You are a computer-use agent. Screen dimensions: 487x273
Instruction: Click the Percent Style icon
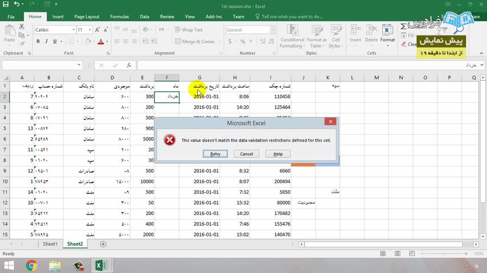click(x=243, y=41)
